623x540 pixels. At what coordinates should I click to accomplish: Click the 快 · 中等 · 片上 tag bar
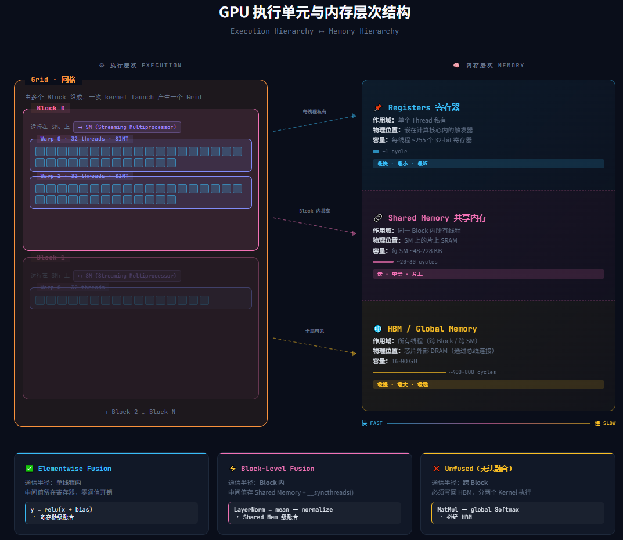click(488, 274)
